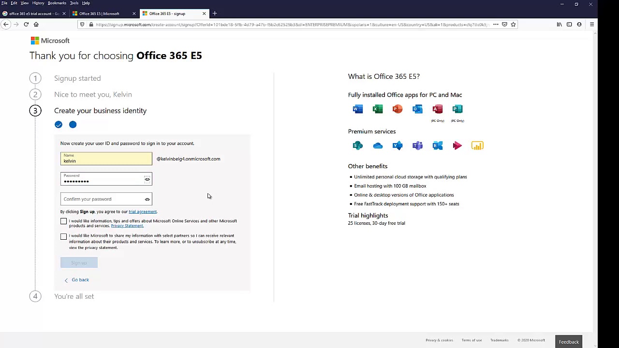619x348 pixels.
Task: Show password in Confirm password field
Action: (147, 199)
